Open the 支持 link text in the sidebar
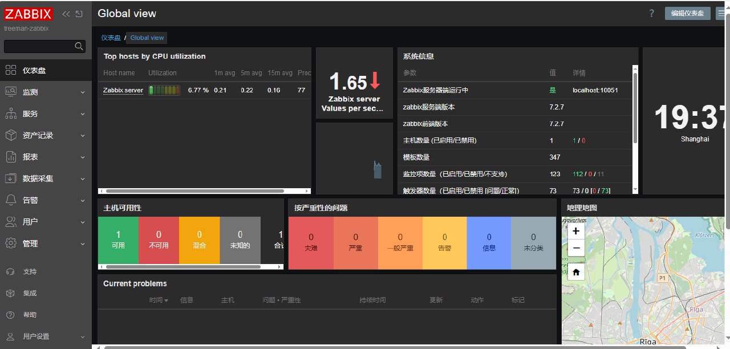The width and height of the screenshot is (730, 349). pyautogui.click(x=30, y=271)
